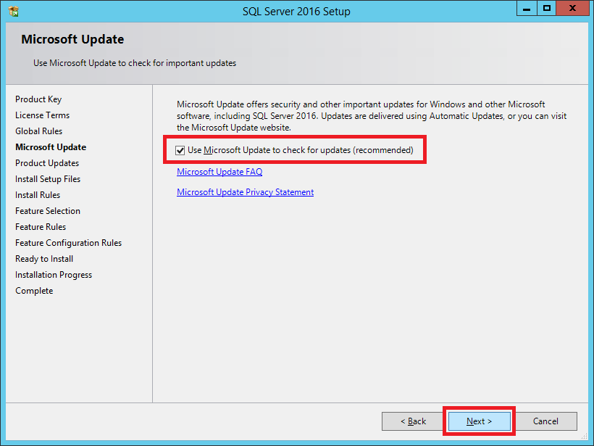Select Installation Progress step
The image size is (594, 446).
click(54, 275)
